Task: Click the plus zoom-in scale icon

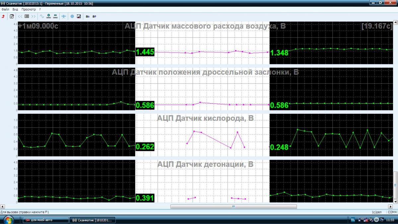Action: 49,16
